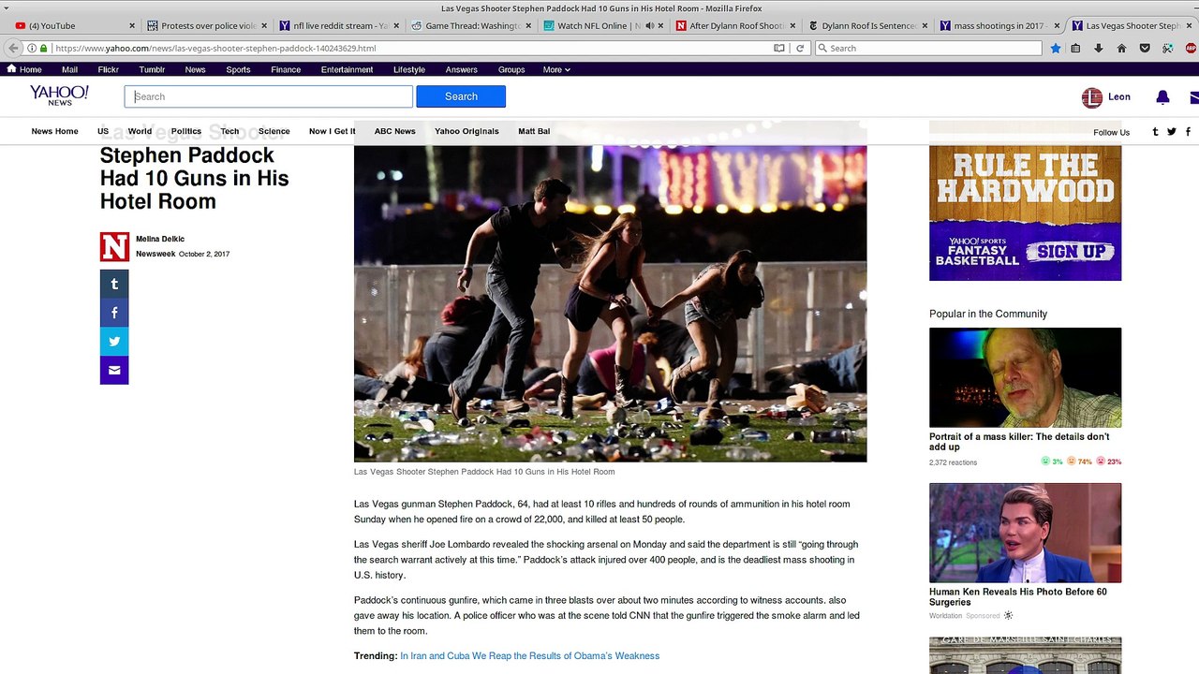Expand the More dropdown in Yahoo bar
The image size is (1199, 674).
pos(556,69)
